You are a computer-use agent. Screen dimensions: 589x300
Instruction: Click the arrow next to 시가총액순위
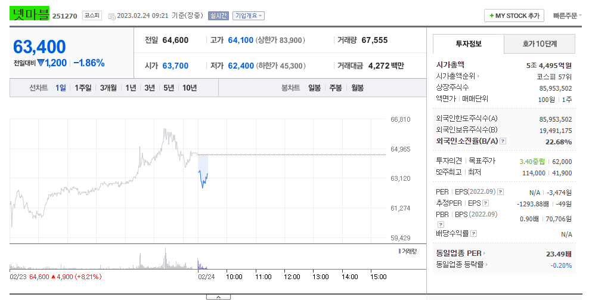point(478,76)
